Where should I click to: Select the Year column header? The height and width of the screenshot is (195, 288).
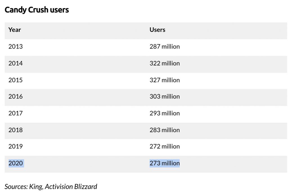click(15, 30)
